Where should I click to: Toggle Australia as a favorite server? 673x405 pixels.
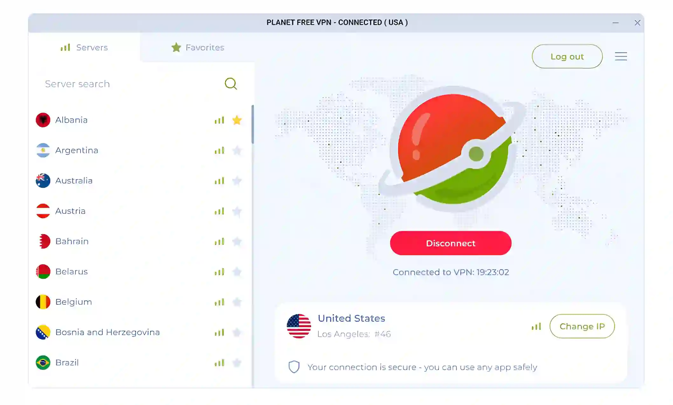click(237, 180)
